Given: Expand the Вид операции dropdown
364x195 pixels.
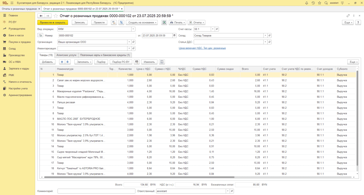Looking at the screenshot, I should (133, 29).
